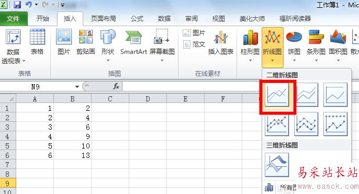Click the Undo arrow icon

point(29,5)
